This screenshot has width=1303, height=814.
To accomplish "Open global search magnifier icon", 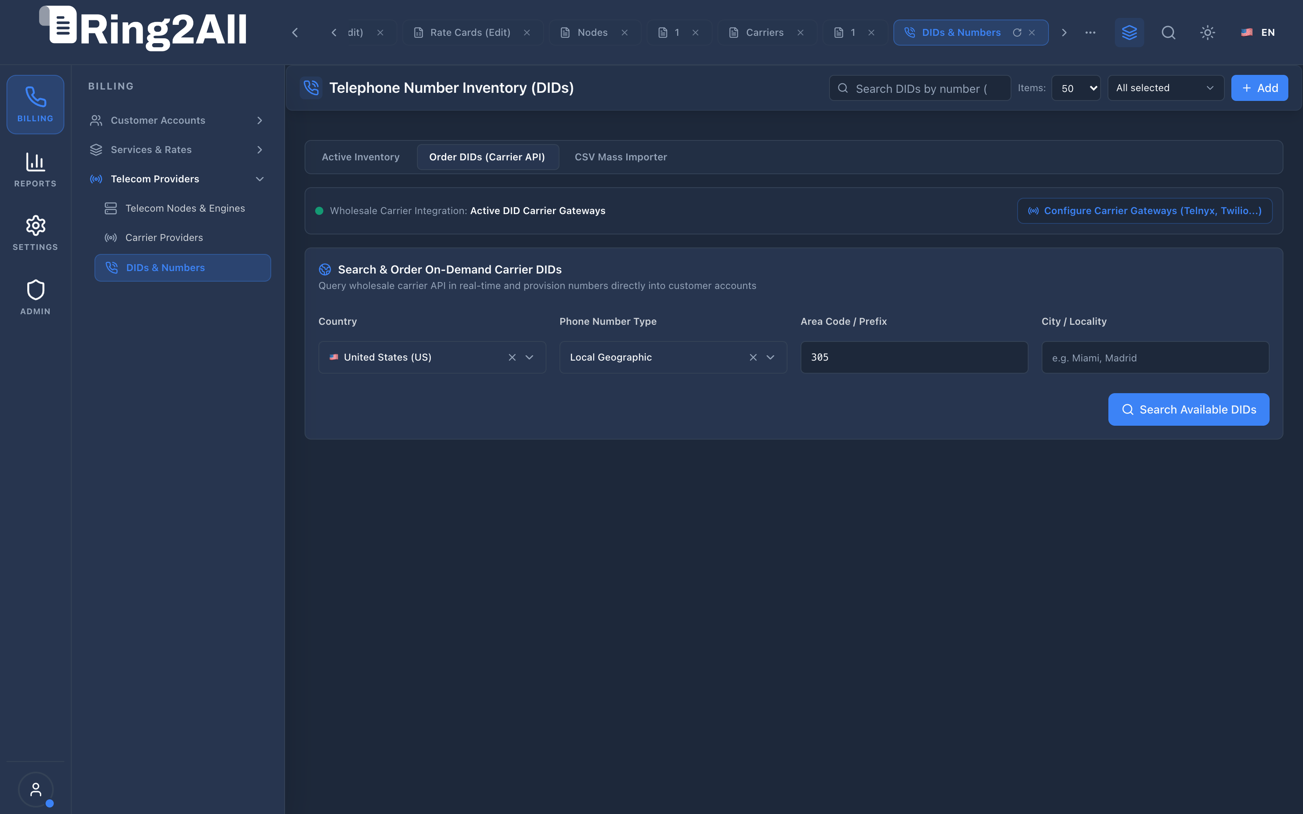I will [x=1168, y=33].
